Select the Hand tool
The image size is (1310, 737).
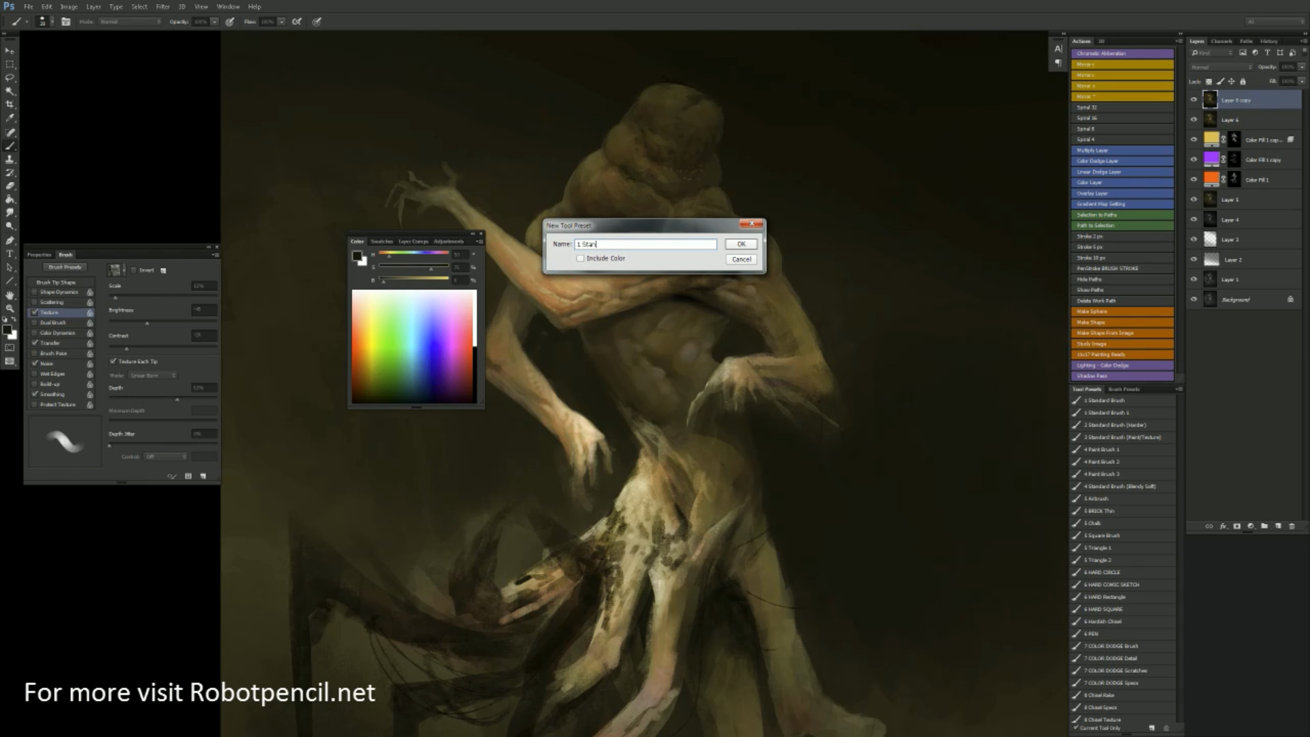(x=10, y=295)
